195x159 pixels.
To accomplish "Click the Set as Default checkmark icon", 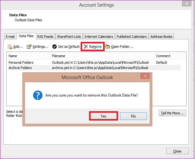I will click(54, 47).
